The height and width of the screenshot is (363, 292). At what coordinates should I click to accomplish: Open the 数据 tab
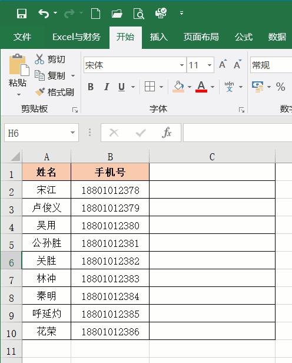coord(277,37)
